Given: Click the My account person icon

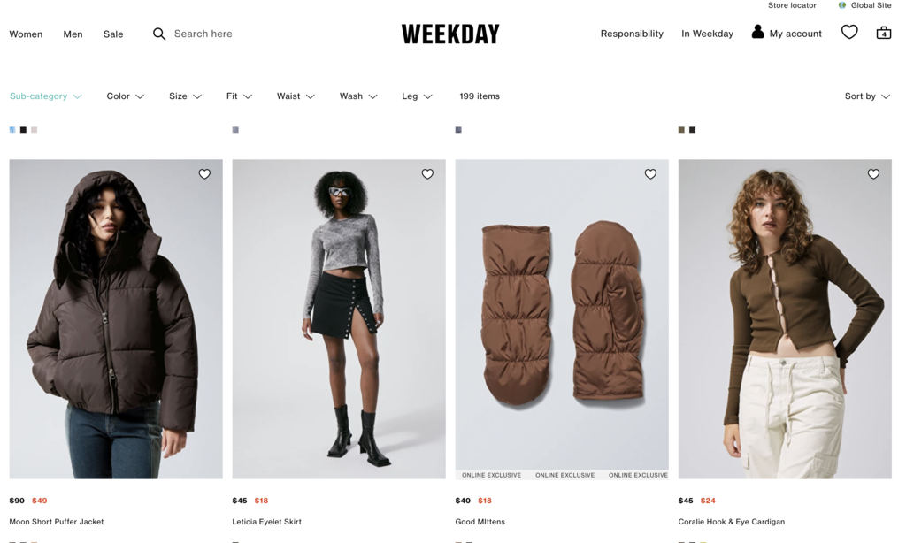Looking at the screenshot, I should 757,32.
